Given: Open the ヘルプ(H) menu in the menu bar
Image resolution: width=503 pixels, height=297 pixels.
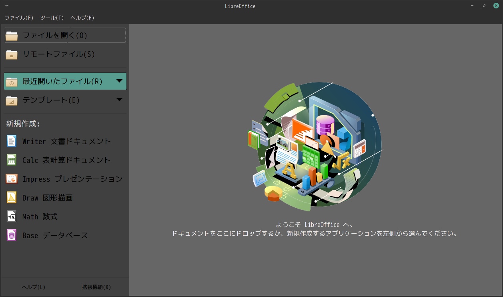Looking at the screenshot, I should pyautogui.click(x=82, y=18).
